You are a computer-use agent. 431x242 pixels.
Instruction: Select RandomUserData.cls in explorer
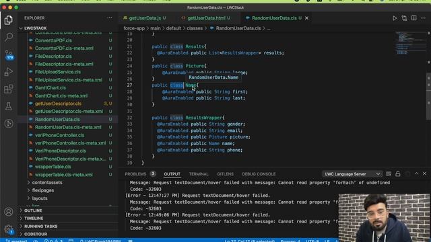[x=57, y=120]
